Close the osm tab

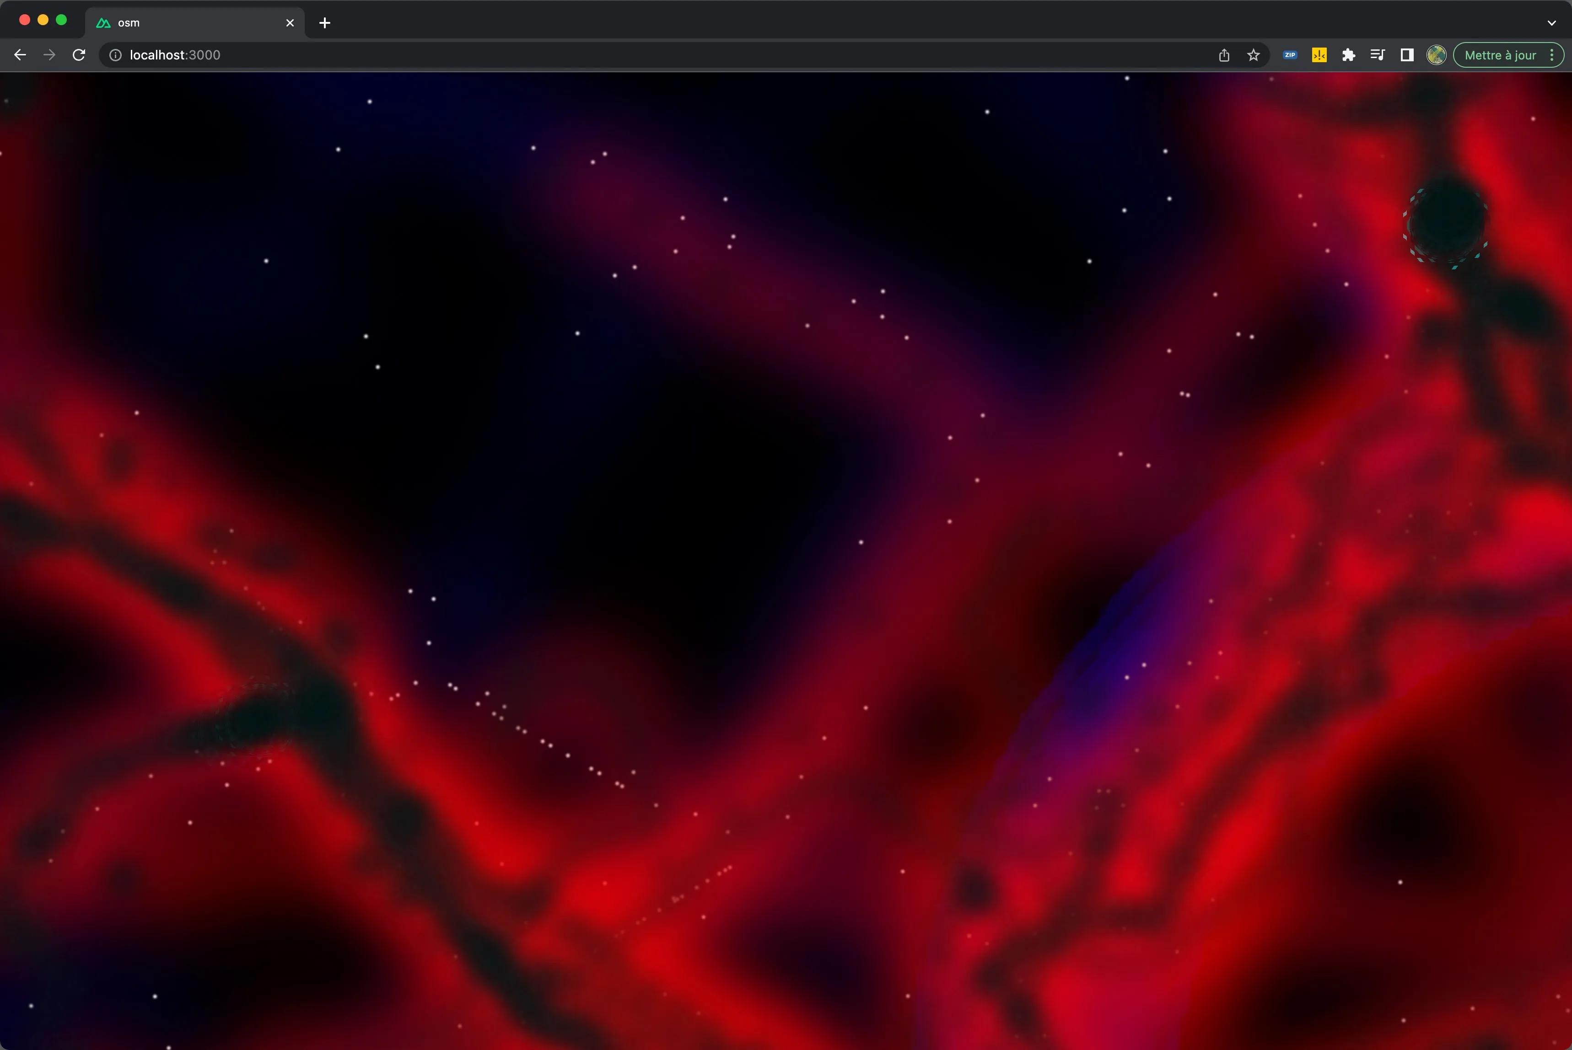[x=290, y=23]
